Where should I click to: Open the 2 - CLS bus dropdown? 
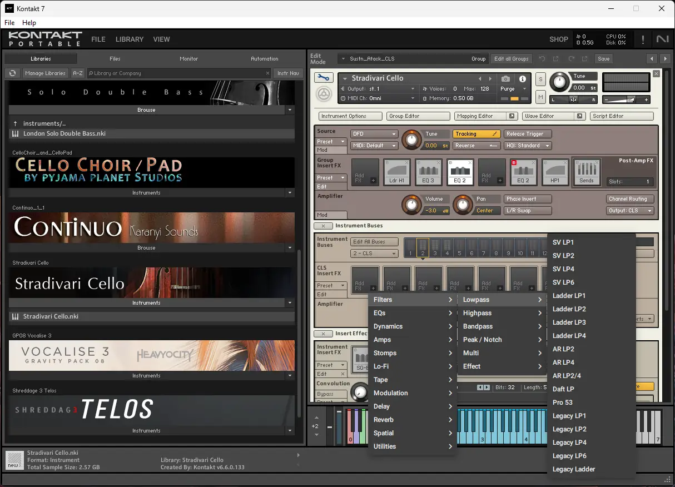pos(374,254)
